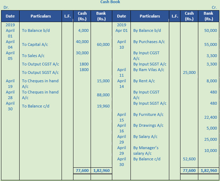Select the 22,400 furniture amount

point(211,117)
